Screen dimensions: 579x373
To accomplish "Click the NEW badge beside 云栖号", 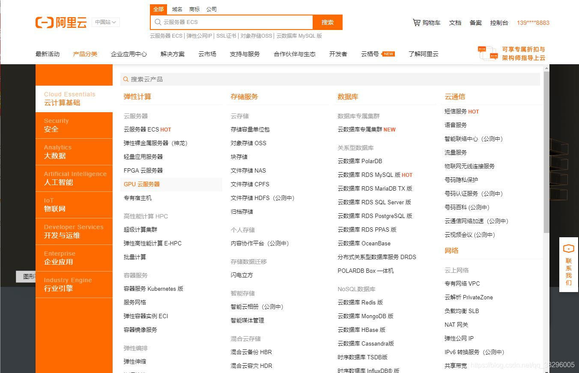I will click(388, 54).
